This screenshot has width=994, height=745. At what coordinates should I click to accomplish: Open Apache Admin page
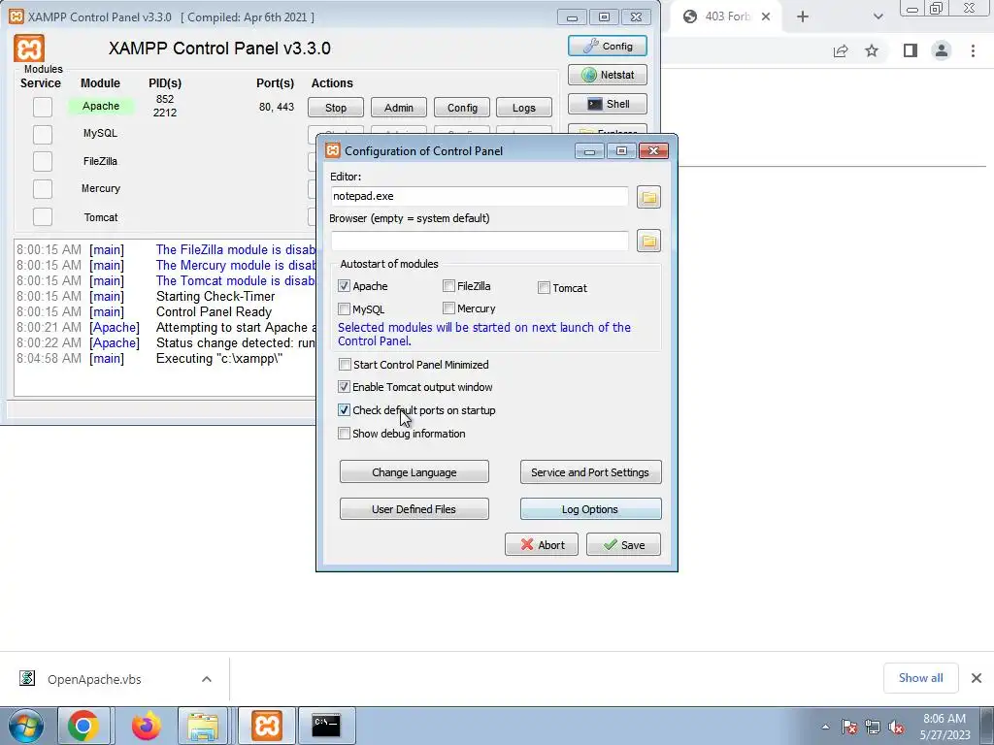[399, 108]
